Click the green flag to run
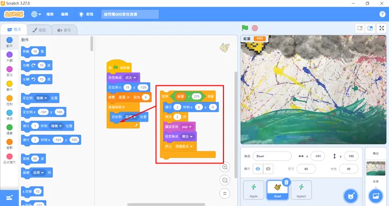The width and height of the screenshot is (389, 206). (x=245, y=28)
